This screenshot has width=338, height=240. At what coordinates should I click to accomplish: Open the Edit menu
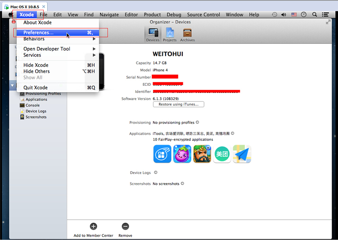click(x=57, y=14)
